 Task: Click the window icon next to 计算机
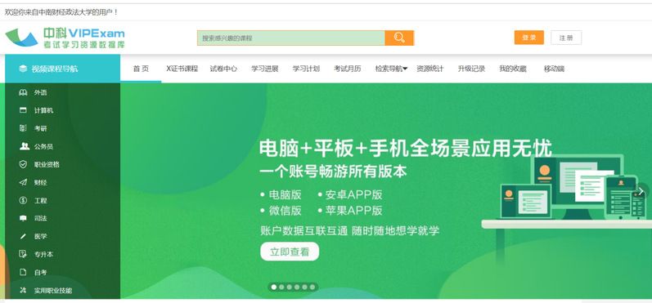(23, 110)
